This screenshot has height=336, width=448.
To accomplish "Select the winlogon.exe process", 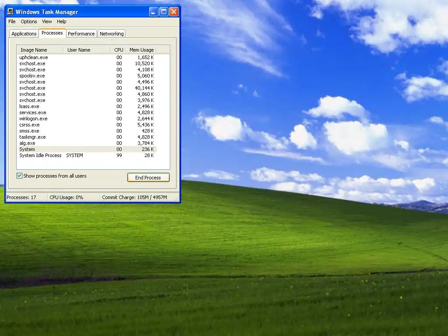I will (87, 119).
